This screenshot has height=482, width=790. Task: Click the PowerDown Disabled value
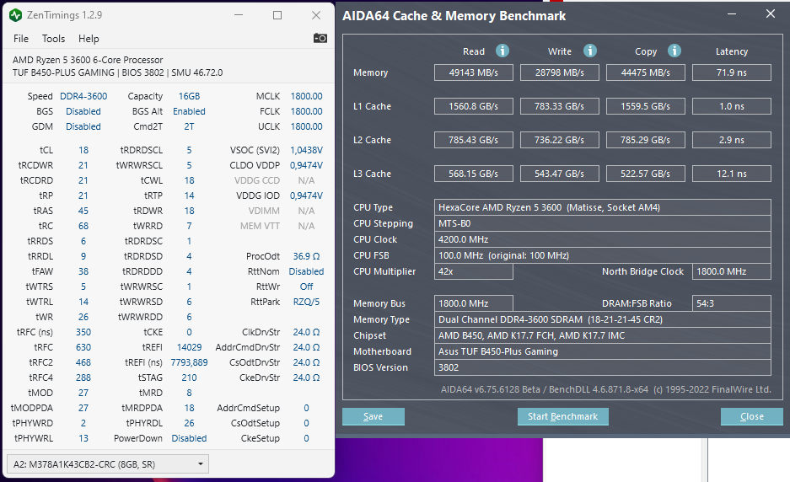[x=189, y=438]
